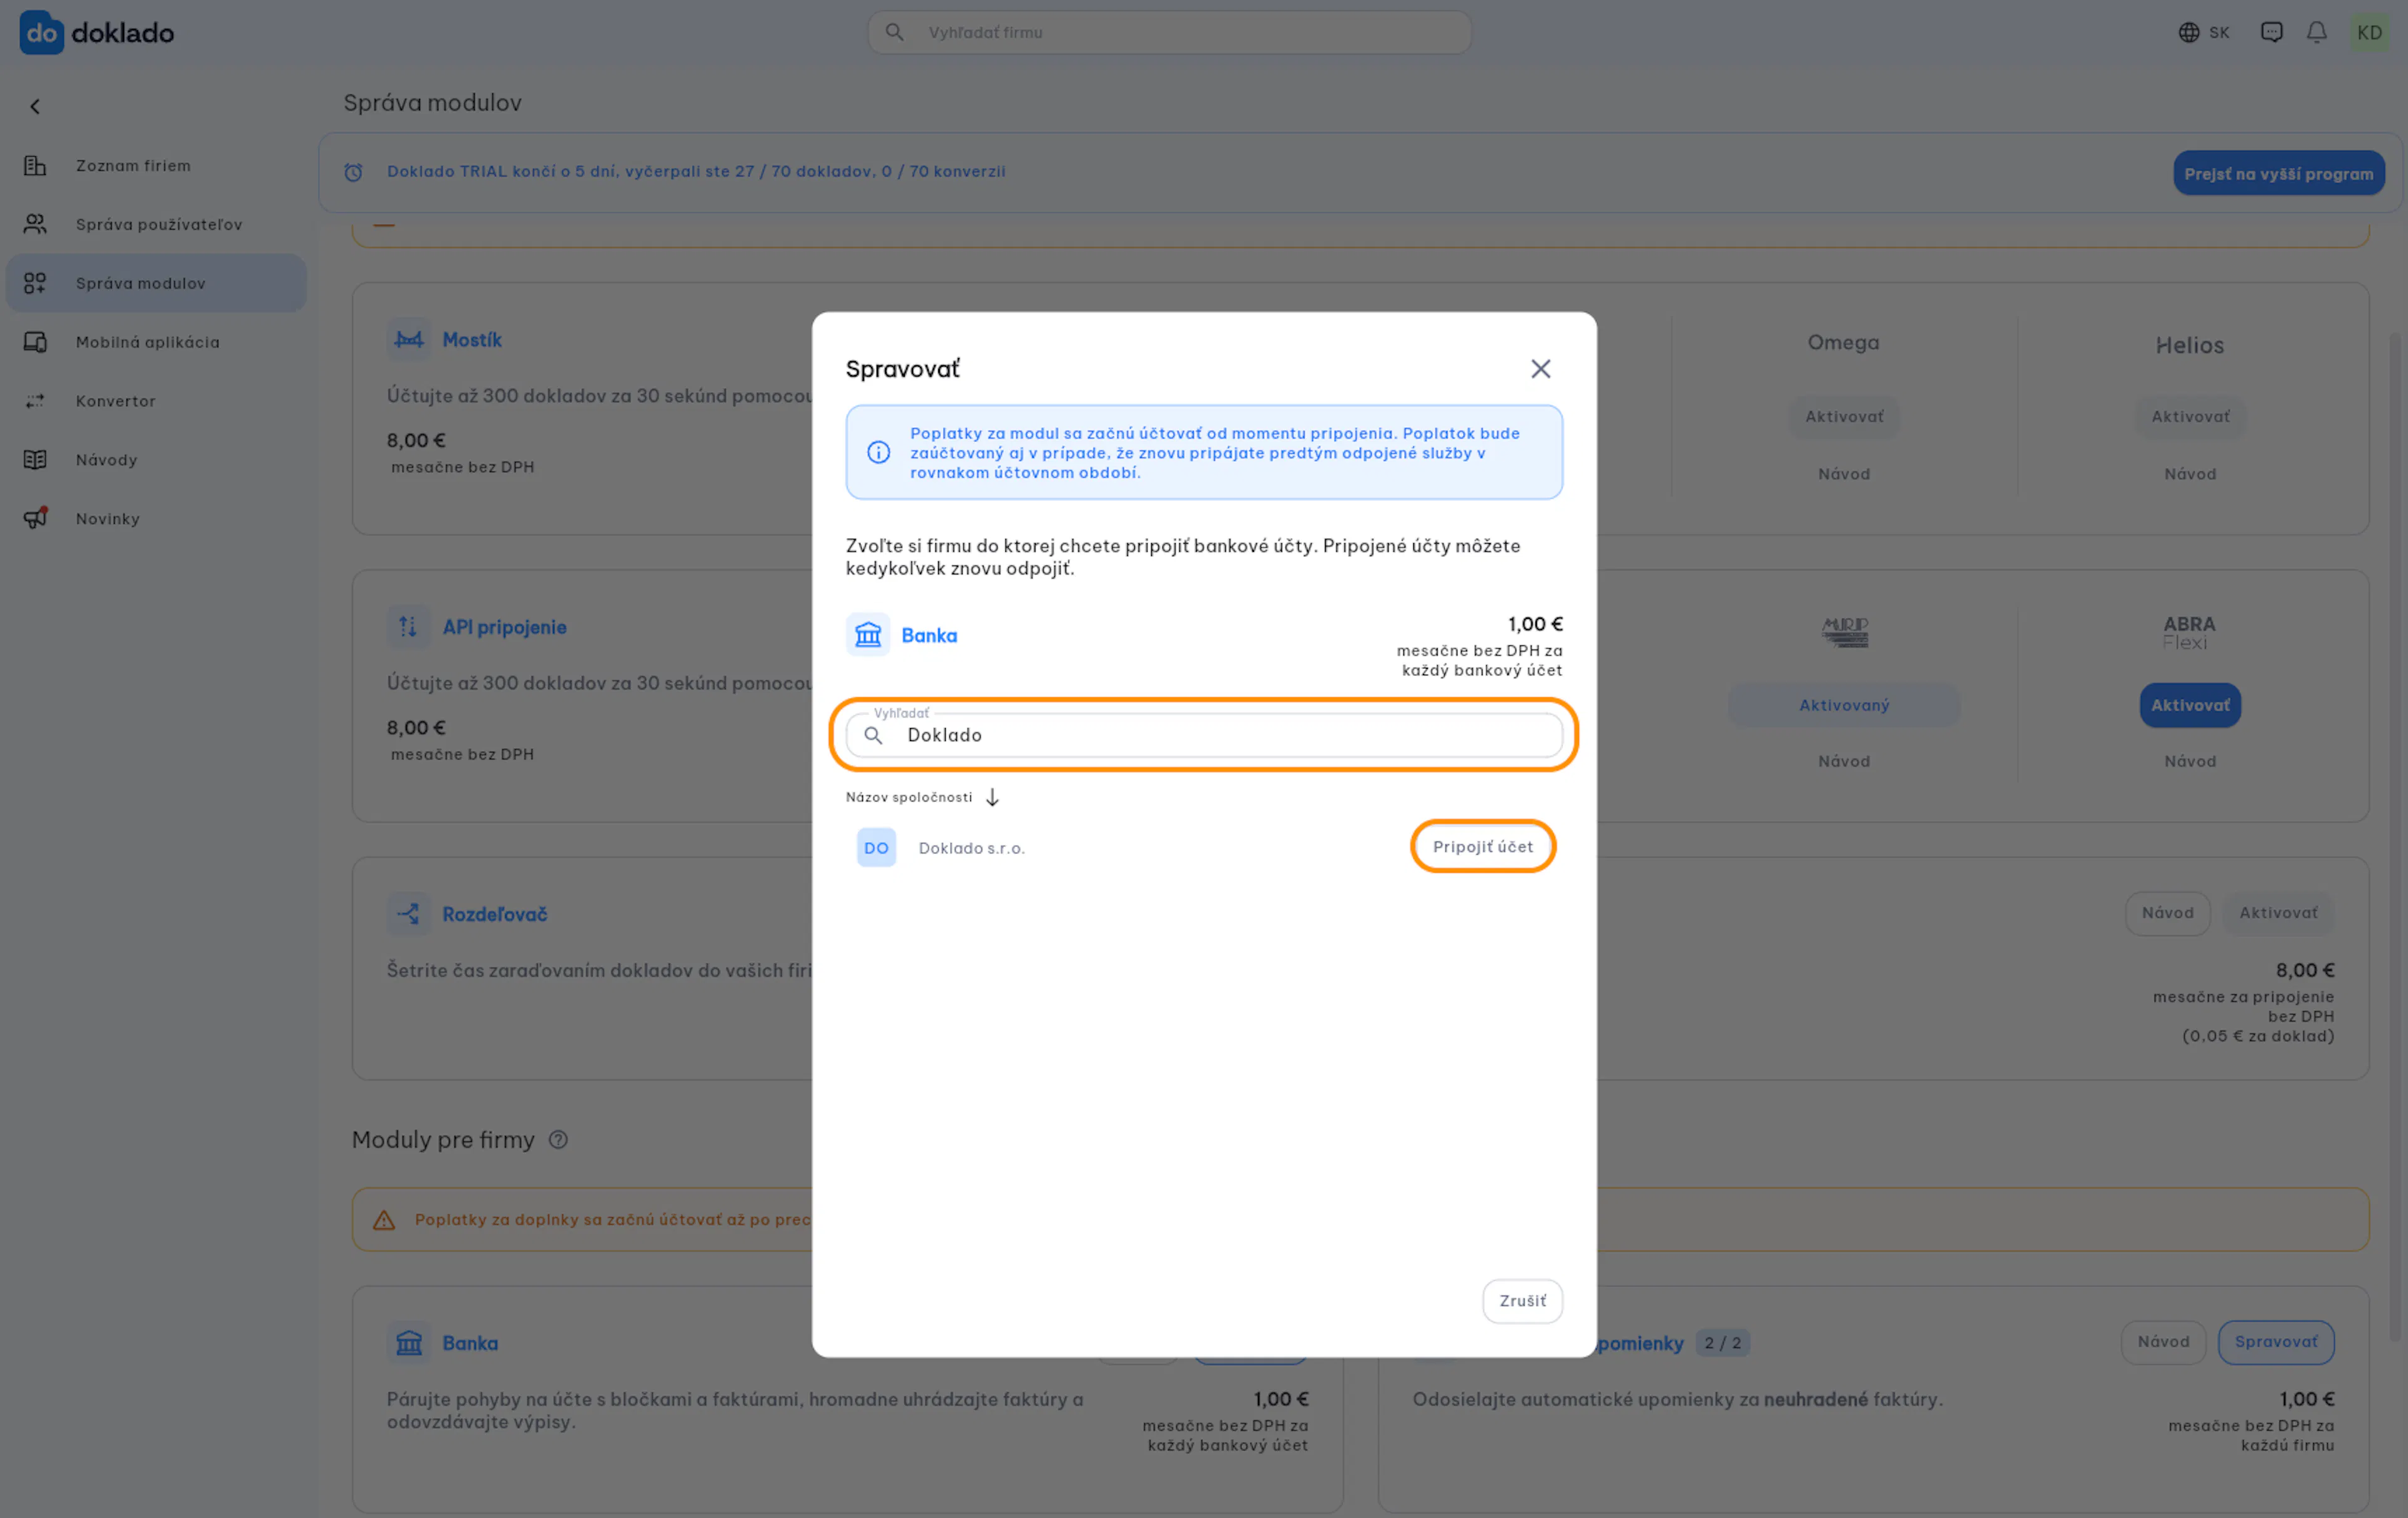Click the Správa modulov grid icon

pos(35,284)
